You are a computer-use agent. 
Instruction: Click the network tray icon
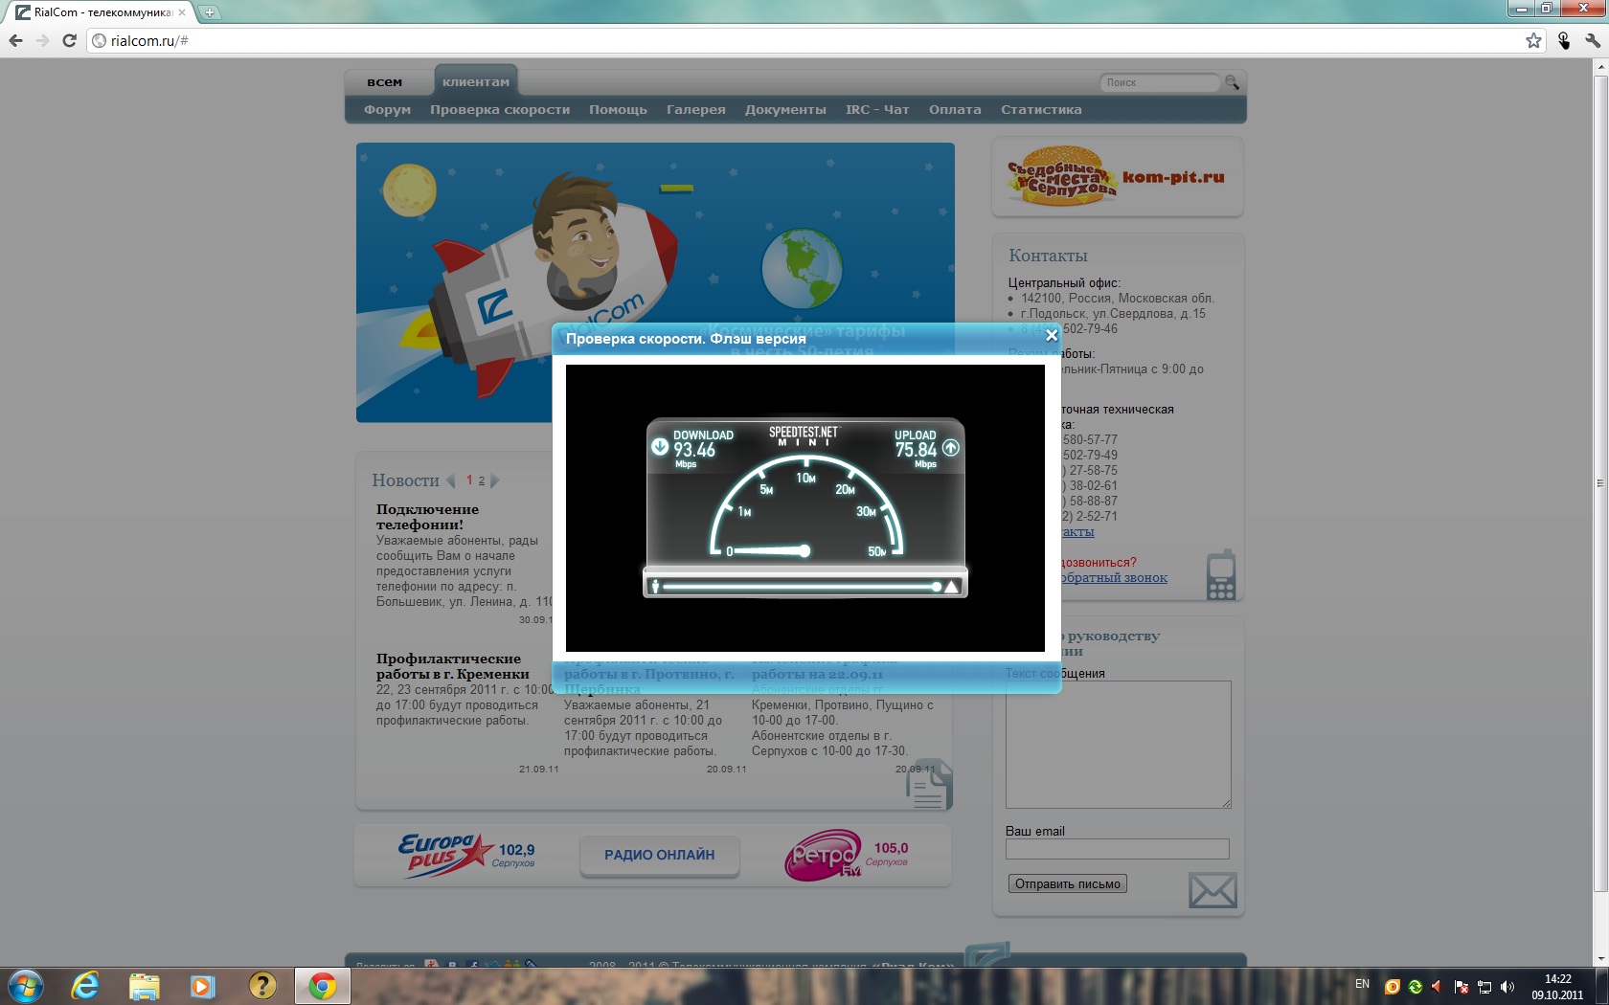(x=1484, y=987)
